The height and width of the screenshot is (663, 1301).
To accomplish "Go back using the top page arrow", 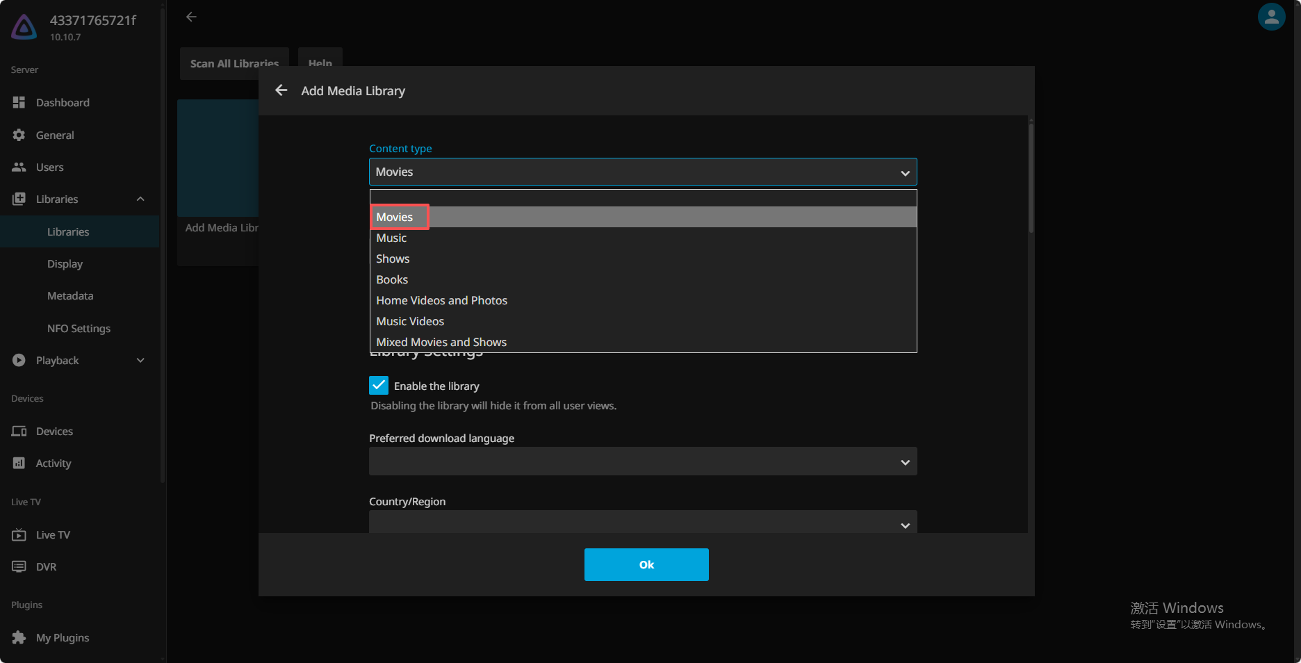I will coord(191,17).
